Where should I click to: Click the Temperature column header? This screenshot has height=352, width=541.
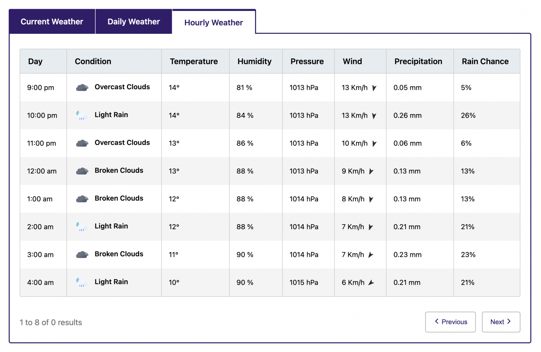point(194,61)
